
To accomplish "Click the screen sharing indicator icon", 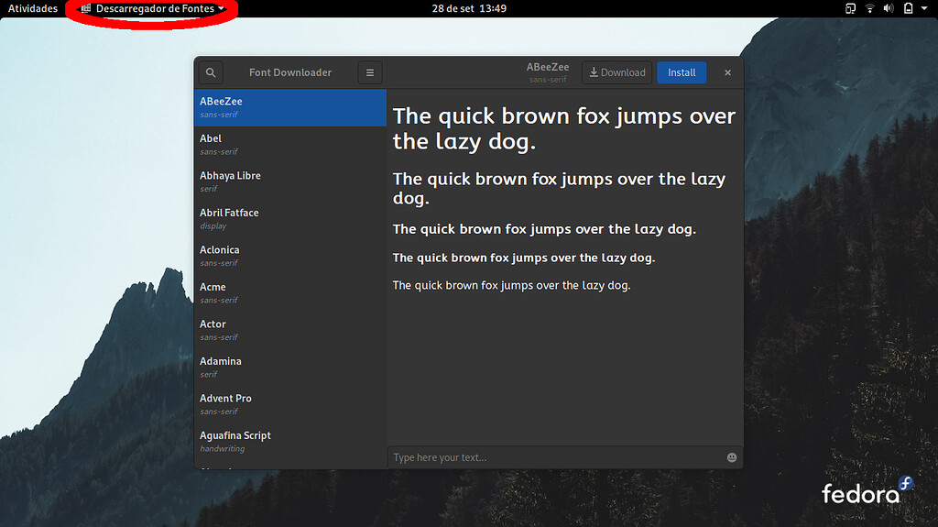I will click(x=850, y=8).
